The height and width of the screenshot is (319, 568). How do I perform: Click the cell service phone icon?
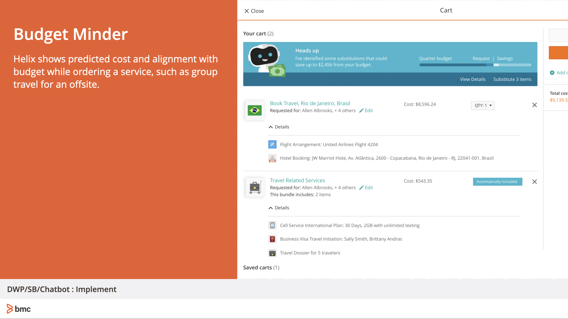coord(272,225)
